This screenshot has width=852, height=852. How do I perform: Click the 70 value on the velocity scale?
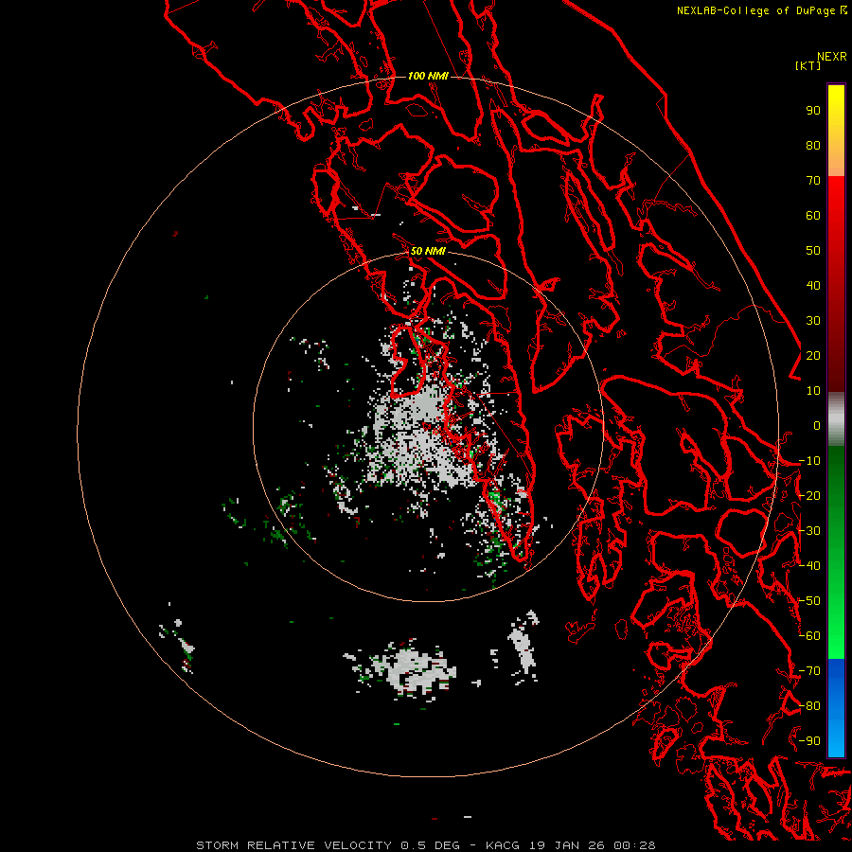click(x=813, y=181)
